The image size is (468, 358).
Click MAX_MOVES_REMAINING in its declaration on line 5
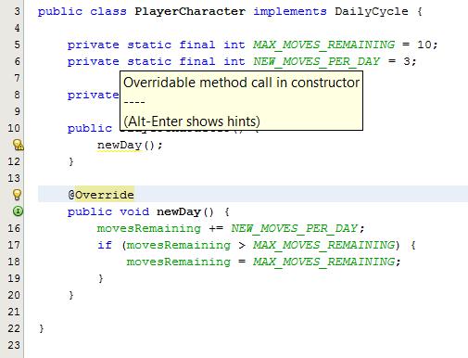tap(323, 45)
